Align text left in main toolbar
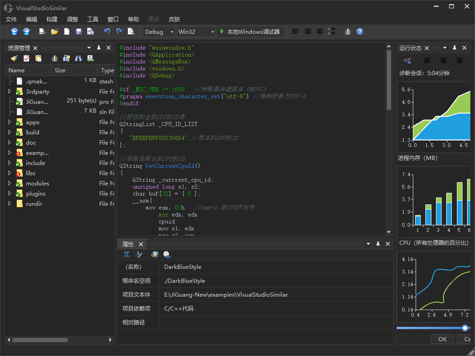The height and width of the screenshot is (356, 475). click(x=295, y=32)
